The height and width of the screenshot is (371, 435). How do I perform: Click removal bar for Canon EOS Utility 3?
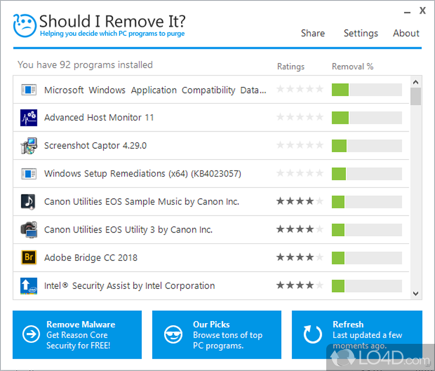366,230
